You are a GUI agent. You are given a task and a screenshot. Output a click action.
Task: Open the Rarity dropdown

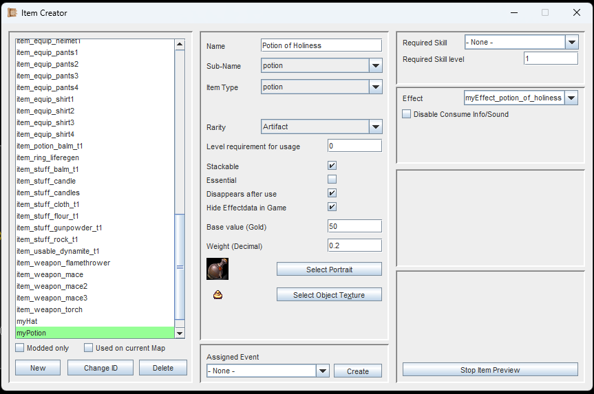(375, 127)
